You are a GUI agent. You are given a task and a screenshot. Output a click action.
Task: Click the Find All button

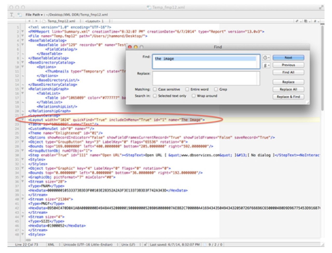click(288, 73)
